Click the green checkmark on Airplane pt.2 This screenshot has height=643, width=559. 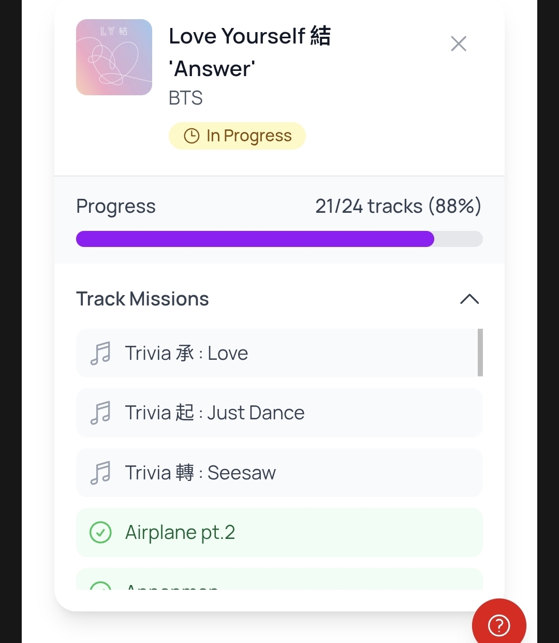coord(100,532)
